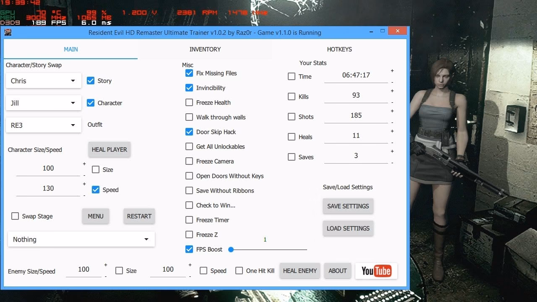The image size is (537, 302).
Task: Disable Door Skip Hack
Action: 189,132
